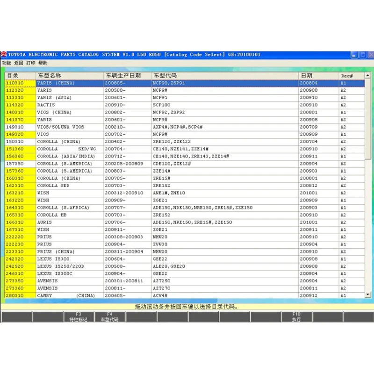Screen dimensions: 374x374
Task: Click production date 200312-200910
Action: click(x=124, y=193)
